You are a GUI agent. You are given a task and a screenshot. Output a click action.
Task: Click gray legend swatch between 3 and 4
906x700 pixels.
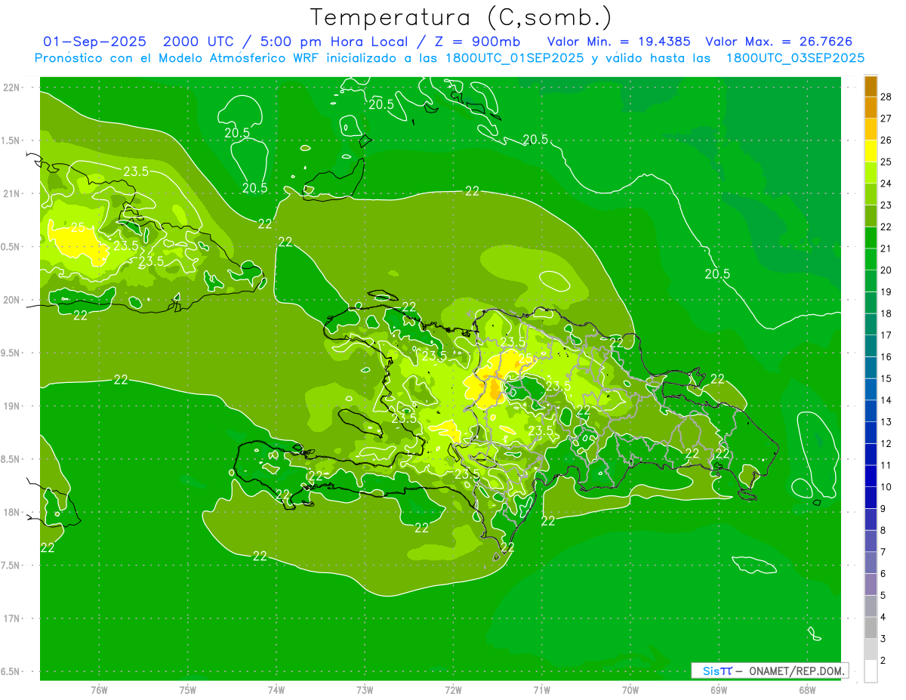point(871,628)
